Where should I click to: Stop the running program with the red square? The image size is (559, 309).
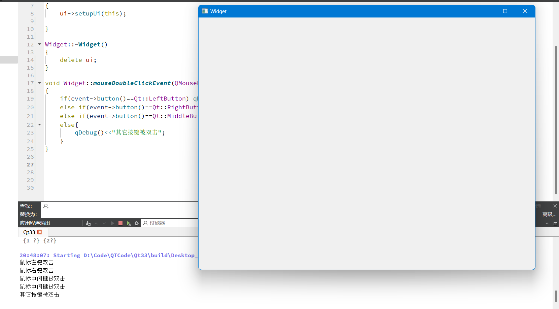pos(120,223)
